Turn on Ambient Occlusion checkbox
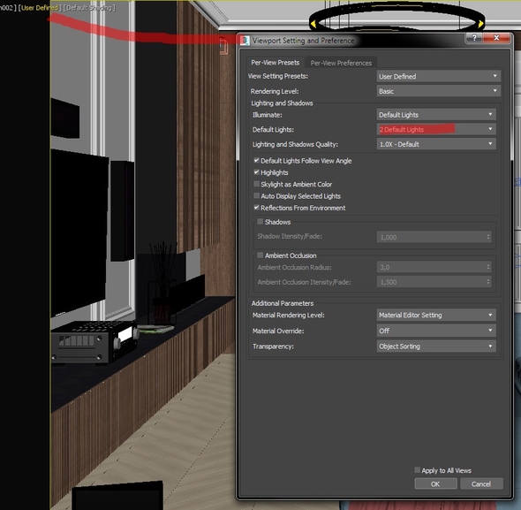The image size is (521, 510). 260,255
